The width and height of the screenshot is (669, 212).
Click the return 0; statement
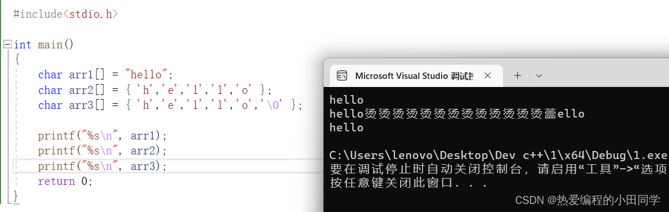pyautogui.click(x=65, y=181)
